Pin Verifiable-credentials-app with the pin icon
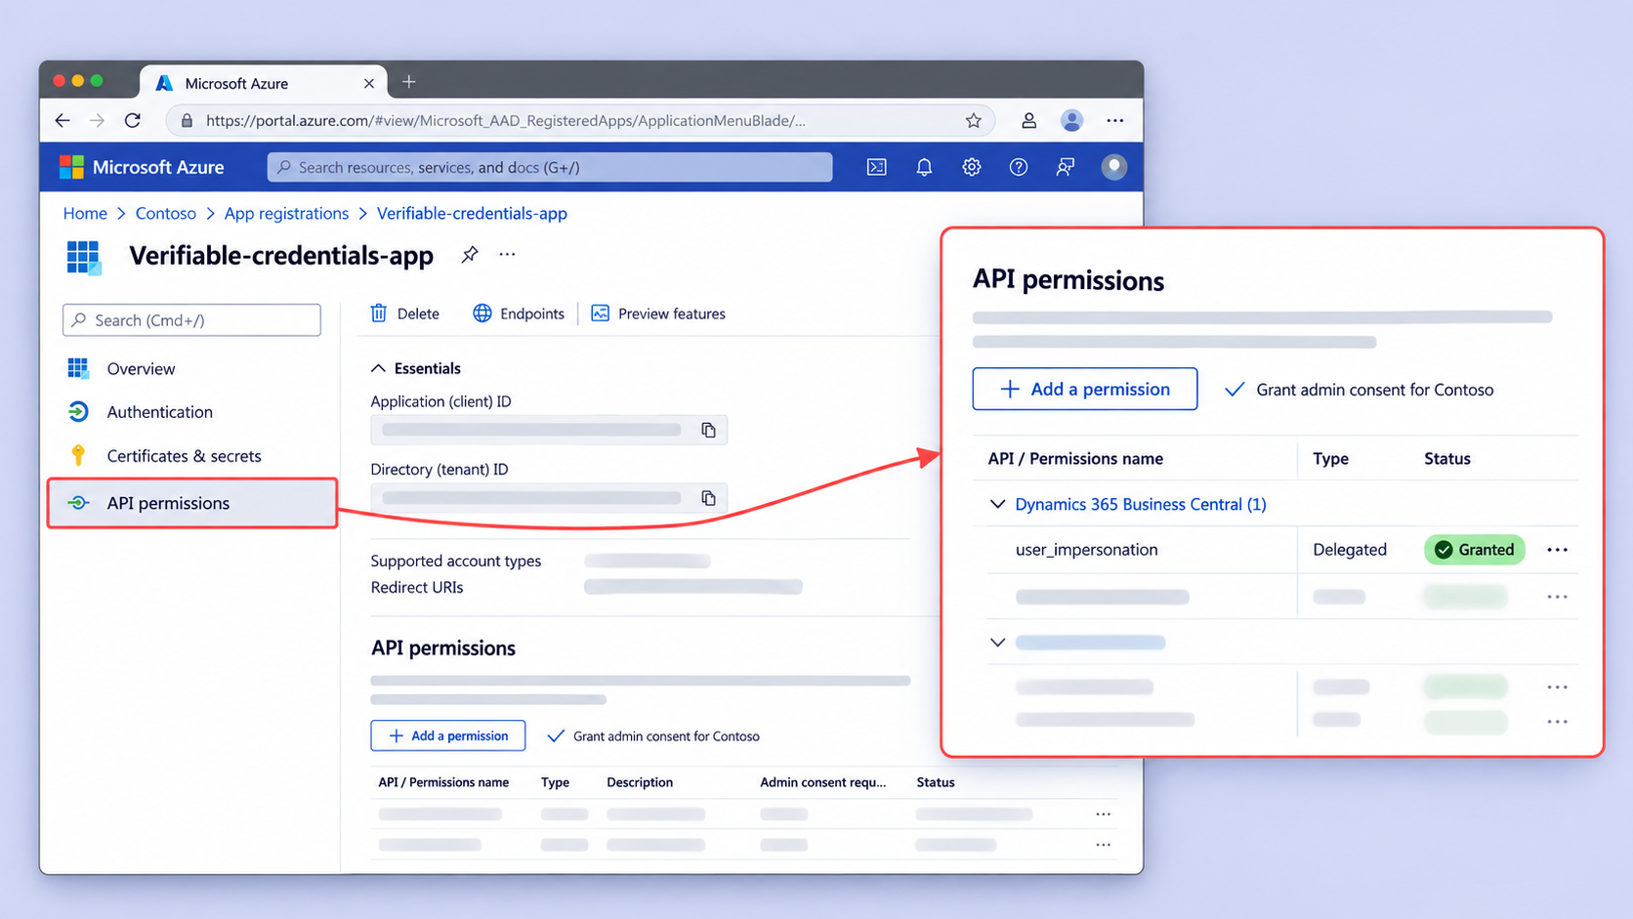The height and width of the screenshot is (919, 1633). click(x=470, y=254)
